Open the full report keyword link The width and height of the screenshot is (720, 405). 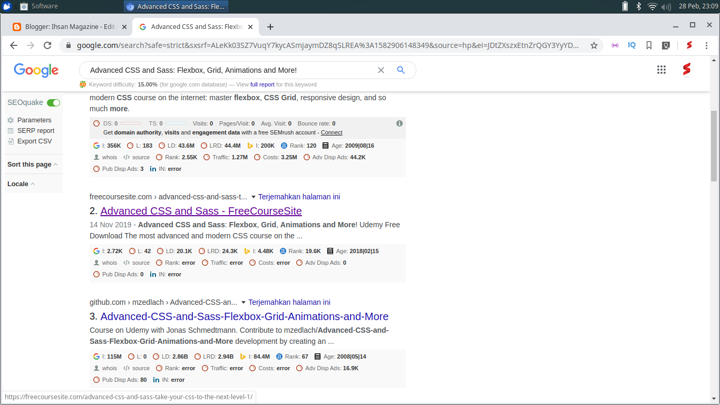(x=262, y=84)
